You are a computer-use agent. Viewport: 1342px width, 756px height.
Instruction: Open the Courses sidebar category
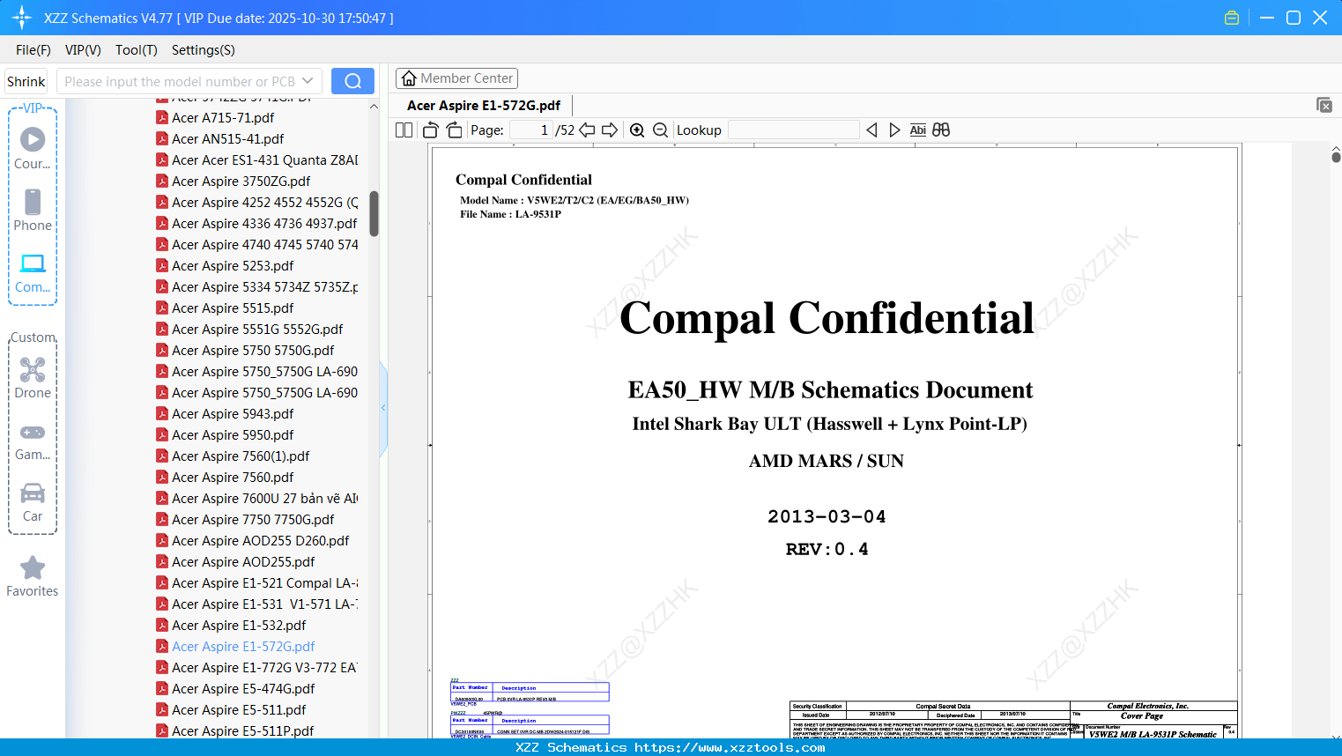[x=33, y=148]
